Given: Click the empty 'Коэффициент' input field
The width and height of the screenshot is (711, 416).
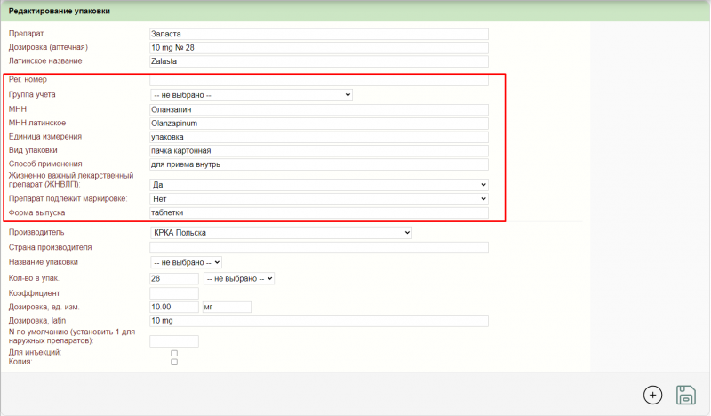Looking at the screenshot, I should point(174,292).
